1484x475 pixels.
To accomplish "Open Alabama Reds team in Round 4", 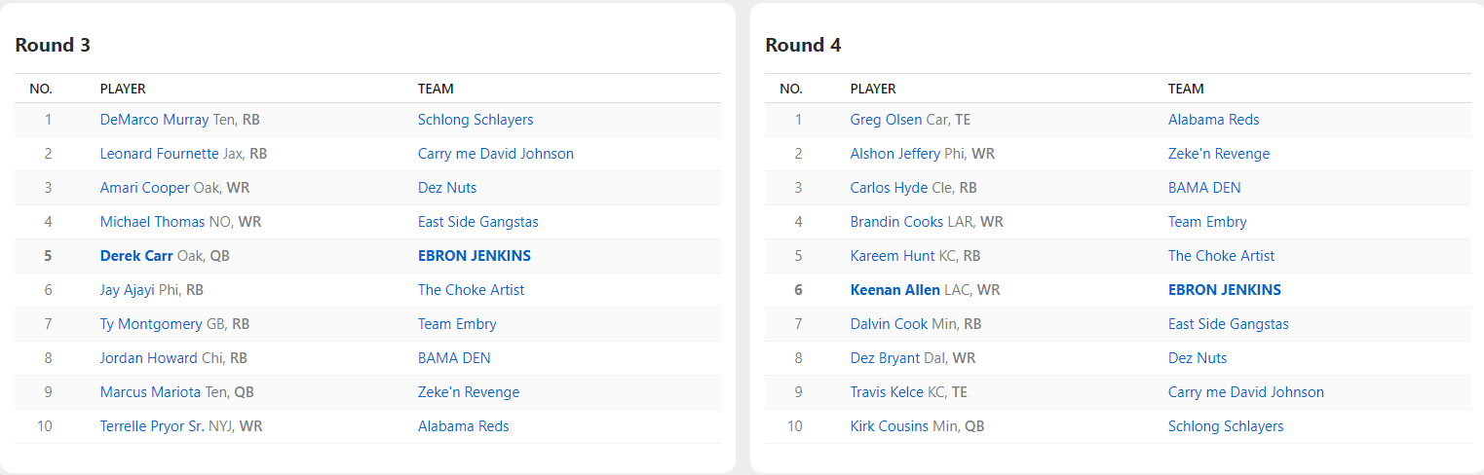I will pos(1213,120).
